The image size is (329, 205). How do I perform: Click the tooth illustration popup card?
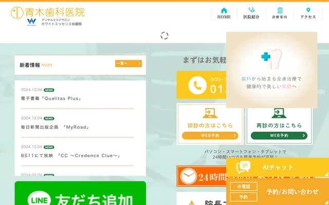tap(271, 69)
